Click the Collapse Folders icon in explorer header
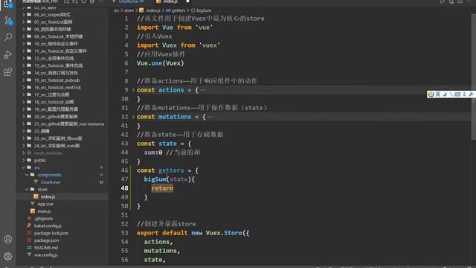The height and width of the screenshot is (268, 476). [x=92, y=1]
